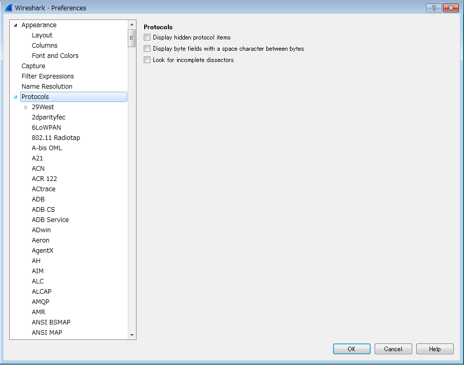Check Display byte fields with space between bytes
This screenshot has width=464, height=365.
147,48
